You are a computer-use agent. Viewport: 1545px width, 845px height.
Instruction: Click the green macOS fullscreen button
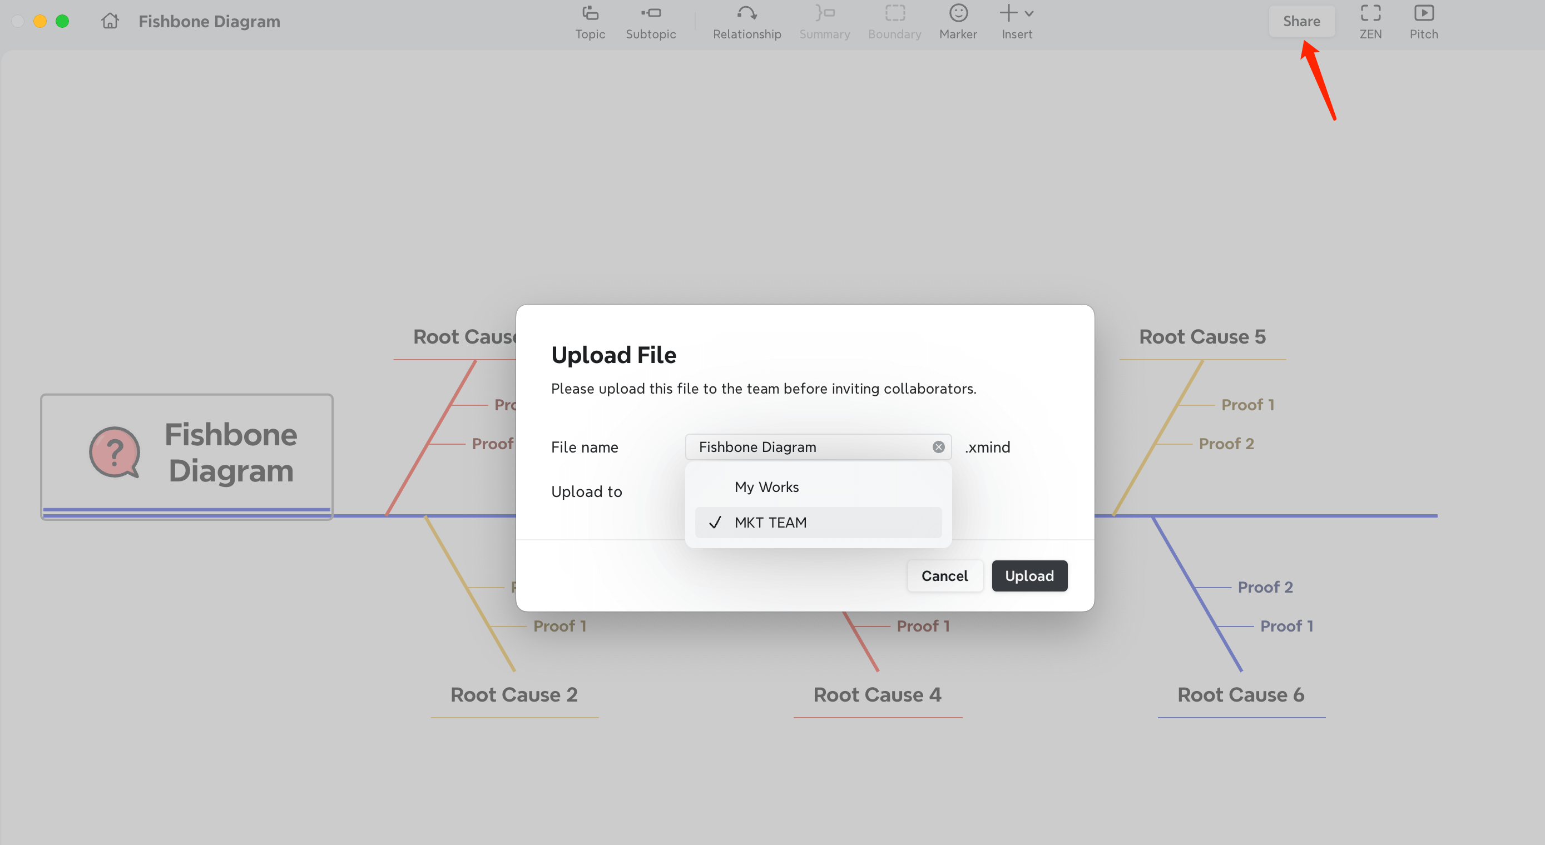pyautogui.click(x=62, y=21)
